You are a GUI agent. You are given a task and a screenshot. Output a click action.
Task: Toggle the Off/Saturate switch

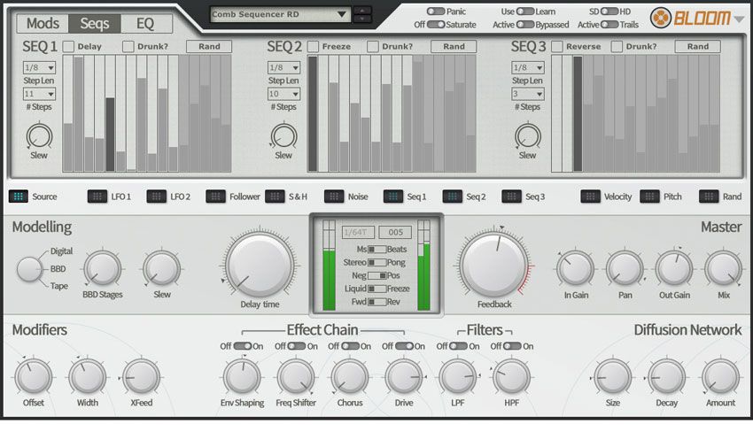pyautogui.click(x=436, y=25)
